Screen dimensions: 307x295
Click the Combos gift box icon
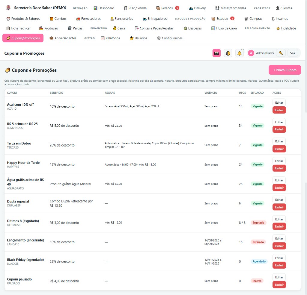coord(52,19)
